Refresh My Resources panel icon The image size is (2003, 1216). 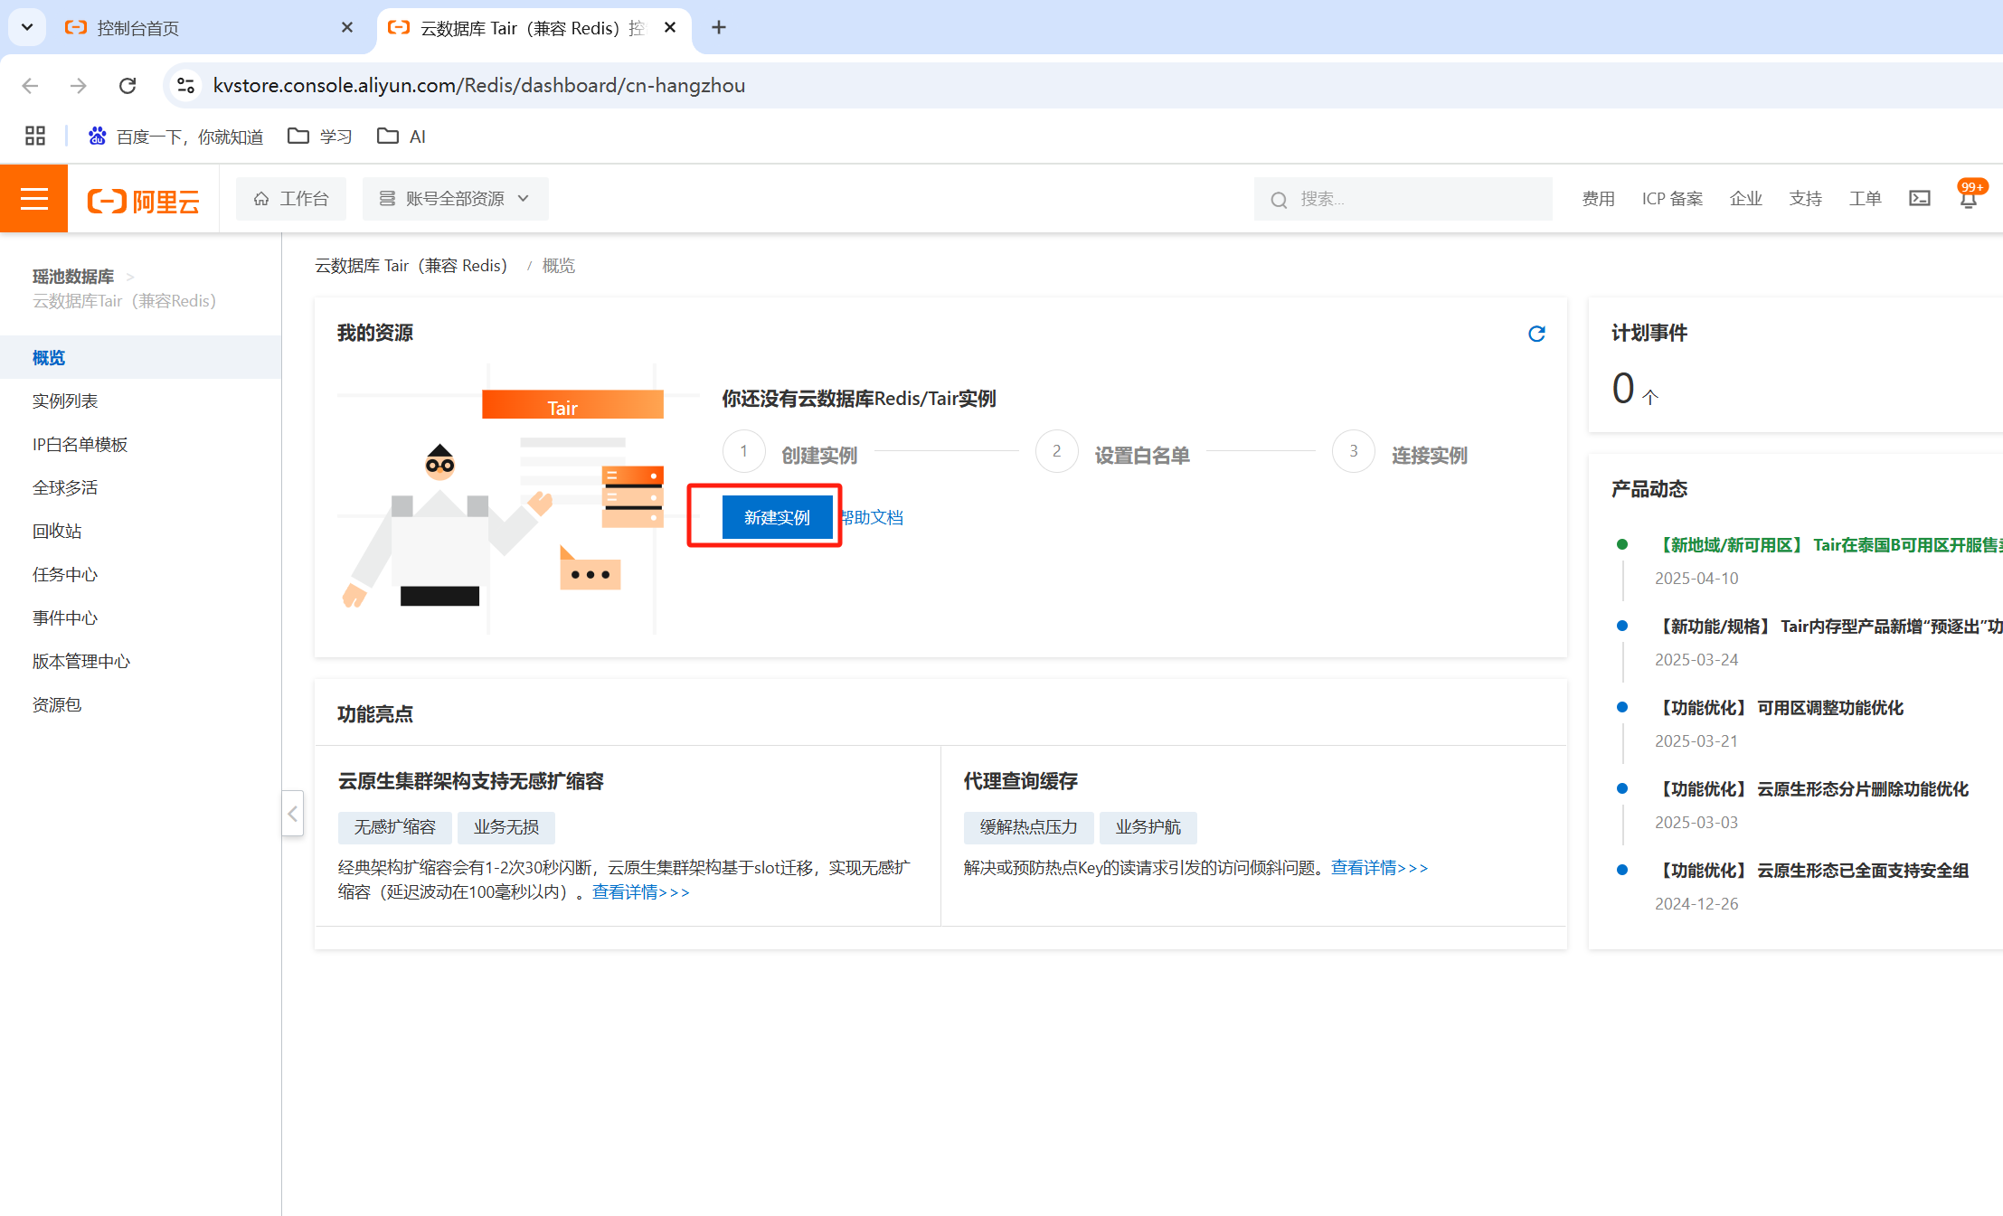coord(1536,334)
